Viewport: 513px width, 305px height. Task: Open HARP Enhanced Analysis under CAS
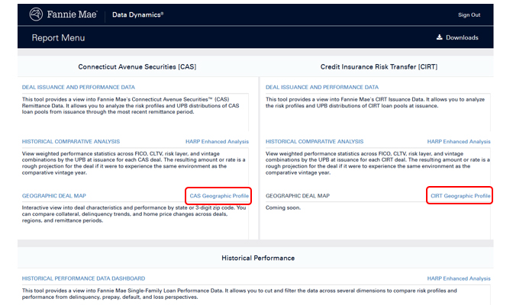pyautogui.click(x=218, y=142)
